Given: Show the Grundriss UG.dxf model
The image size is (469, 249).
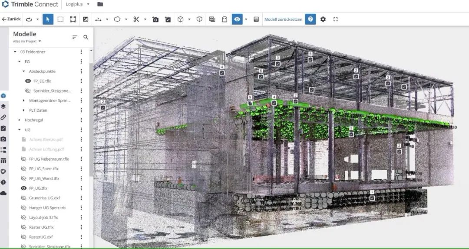Looking at the screenshot, I should [x=24, y=198].
